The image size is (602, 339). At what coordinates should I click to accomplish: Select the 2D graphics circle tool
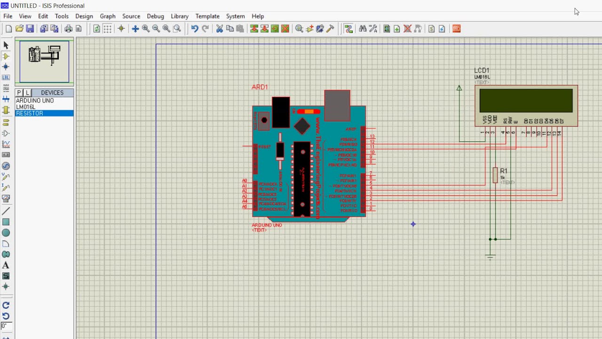tap(6, 233)
